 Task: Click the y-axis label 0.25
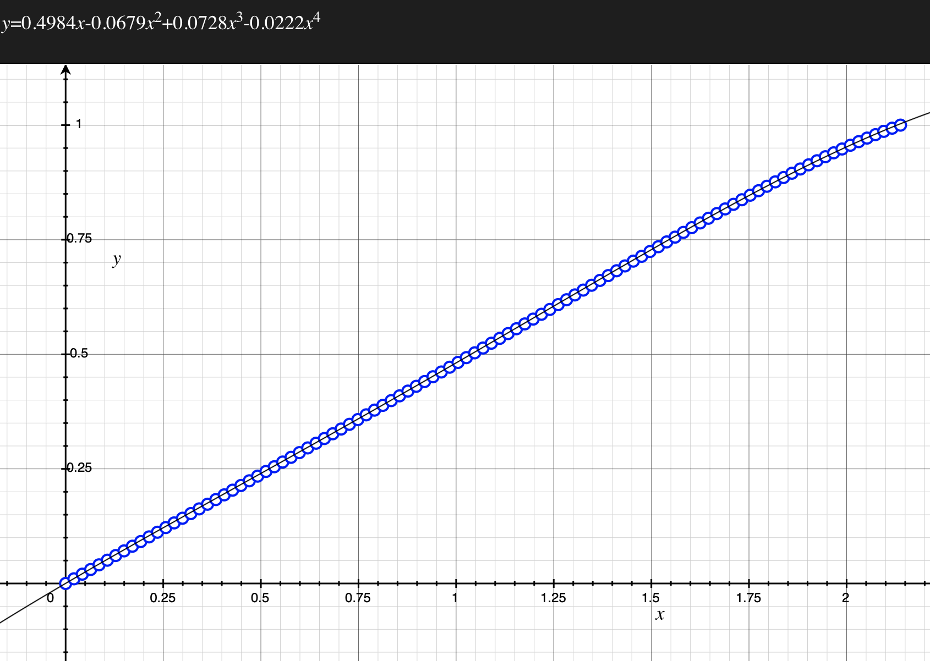point(79,468)
